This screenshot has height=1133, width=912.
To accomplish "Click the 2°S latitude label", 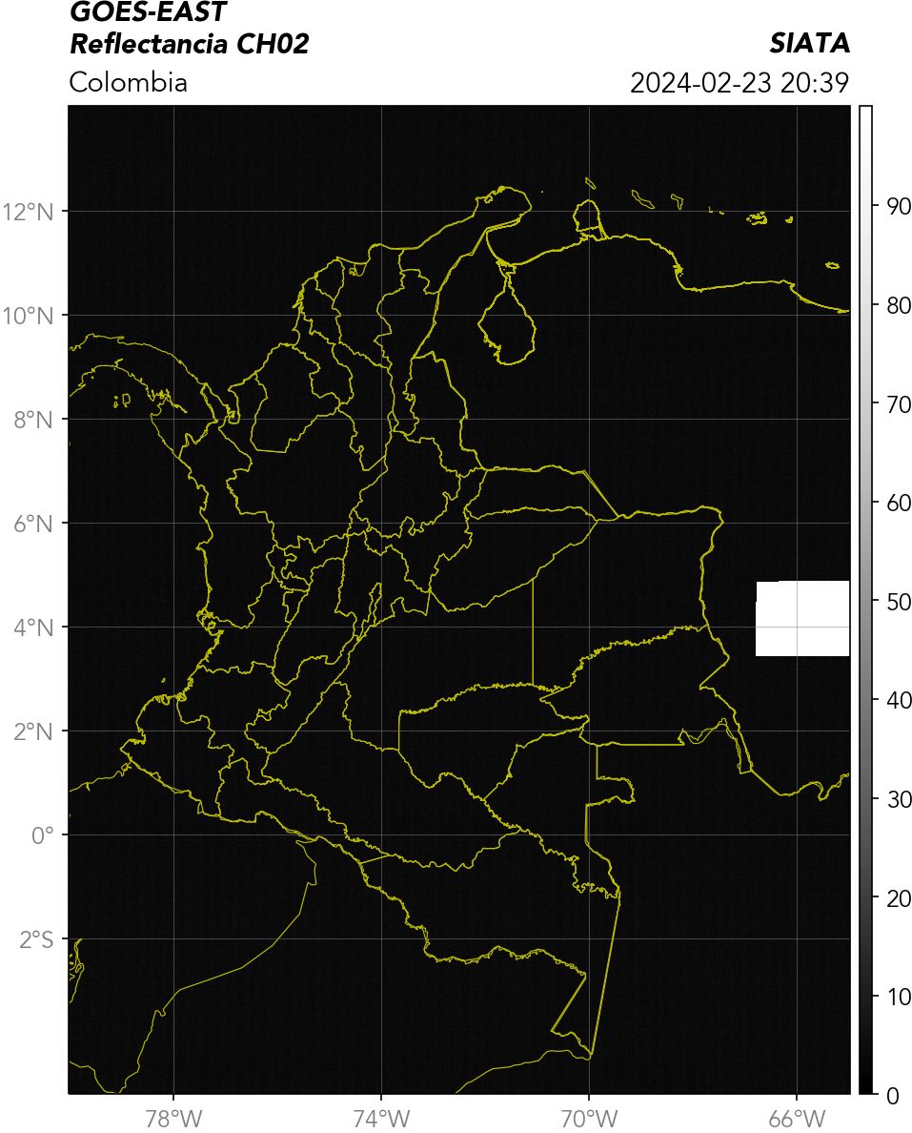I will click(36, 940).
